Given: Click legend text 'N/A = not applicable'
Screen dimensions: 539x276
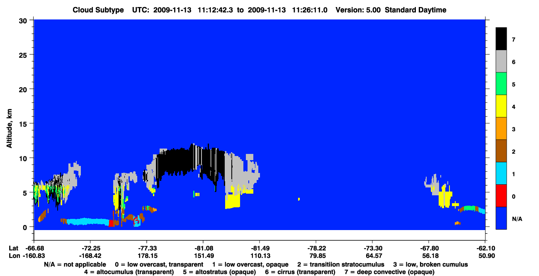Looking at the screenshot, I should [74, 264].
